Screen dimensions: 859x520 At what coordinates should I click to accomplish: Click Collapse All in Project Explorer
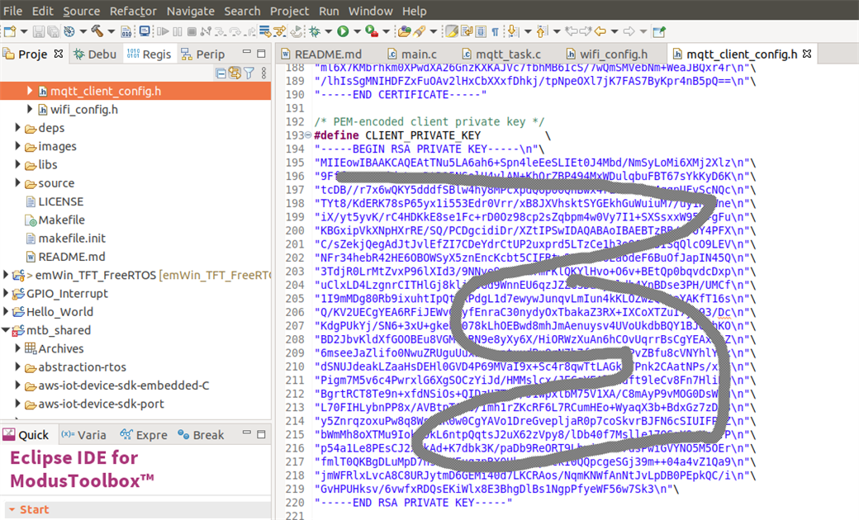tap(221, 73)
